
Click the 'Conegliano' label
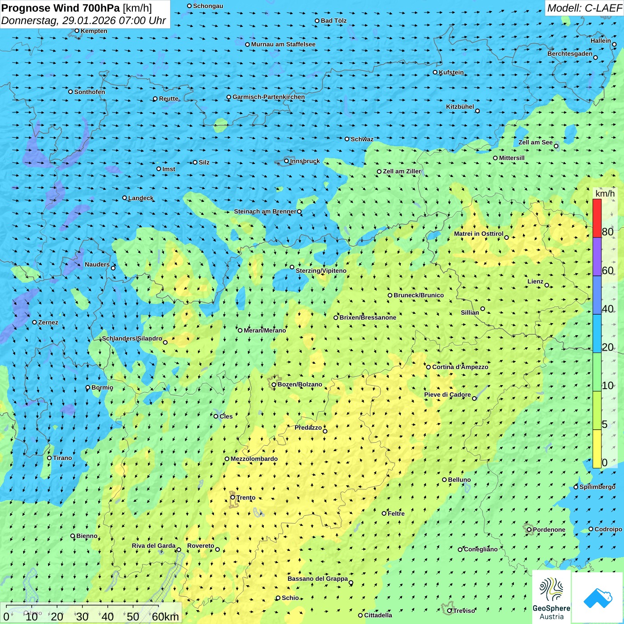(480, 549)
